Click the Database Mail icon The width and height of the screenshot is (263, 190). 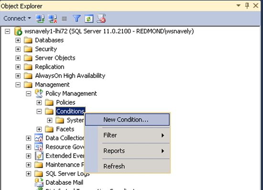[x=39, y=182]
